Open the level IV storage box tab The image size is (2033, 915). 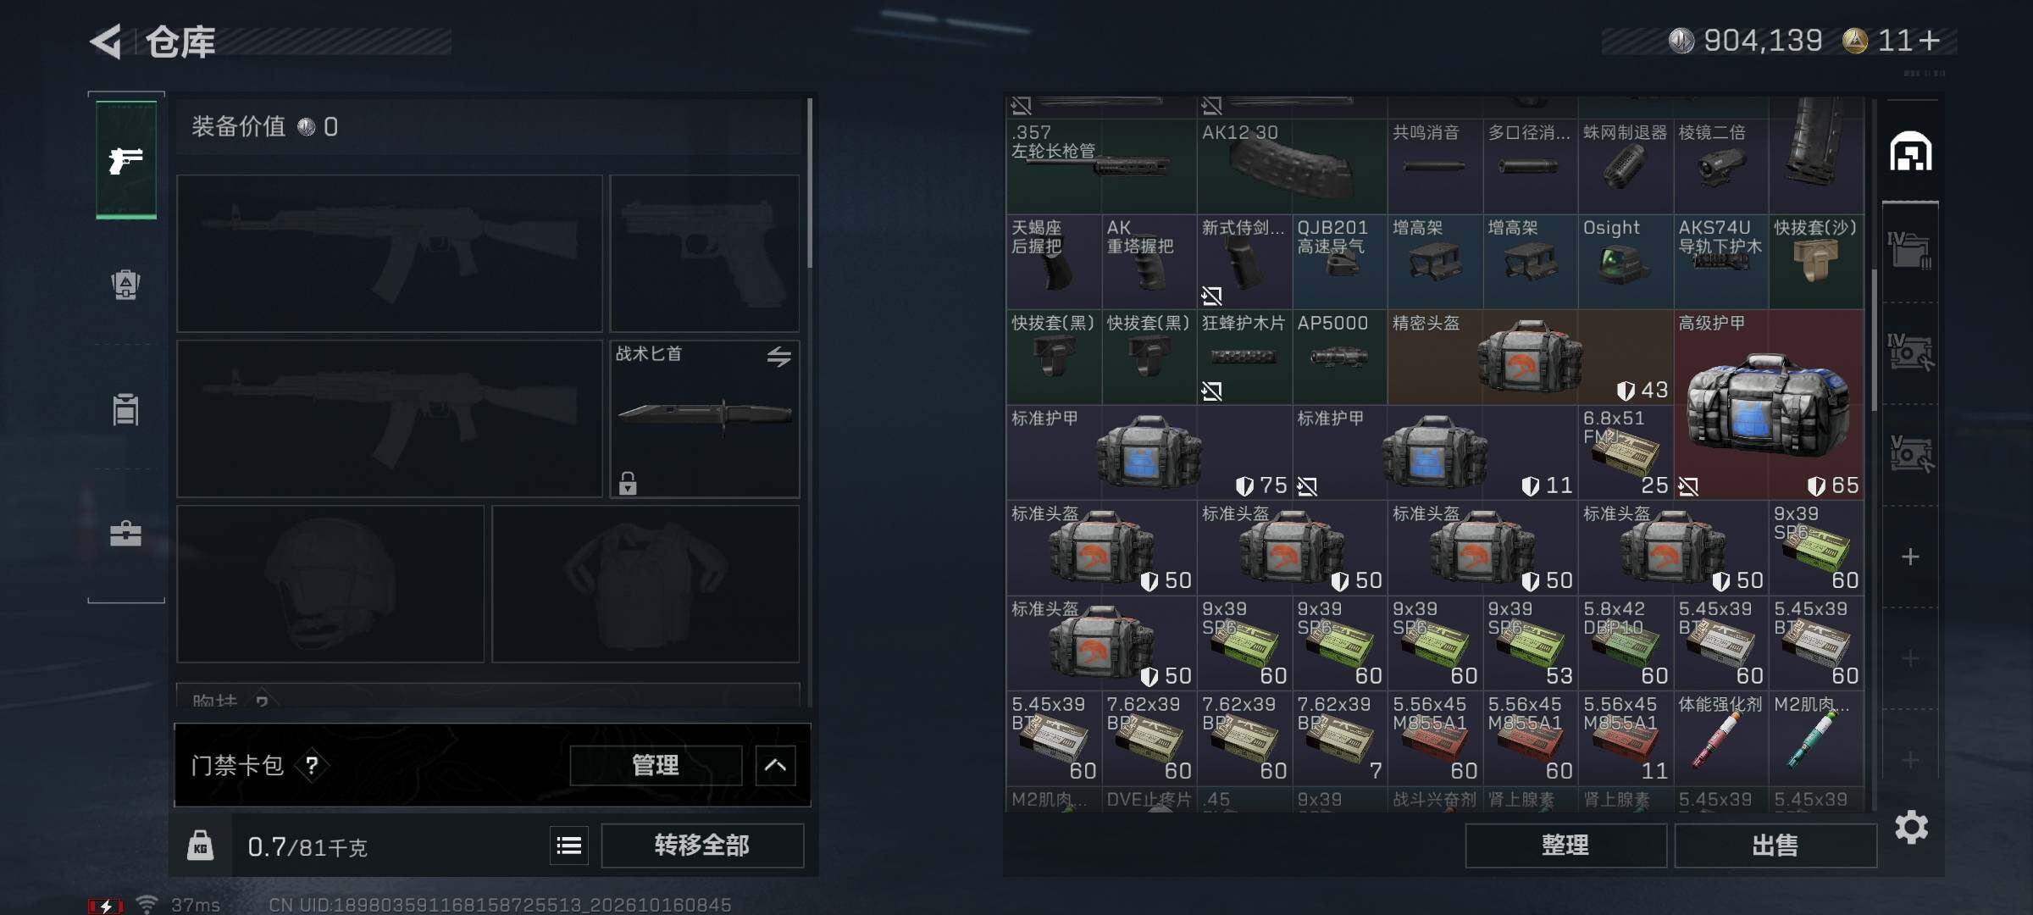(1910, 251)
